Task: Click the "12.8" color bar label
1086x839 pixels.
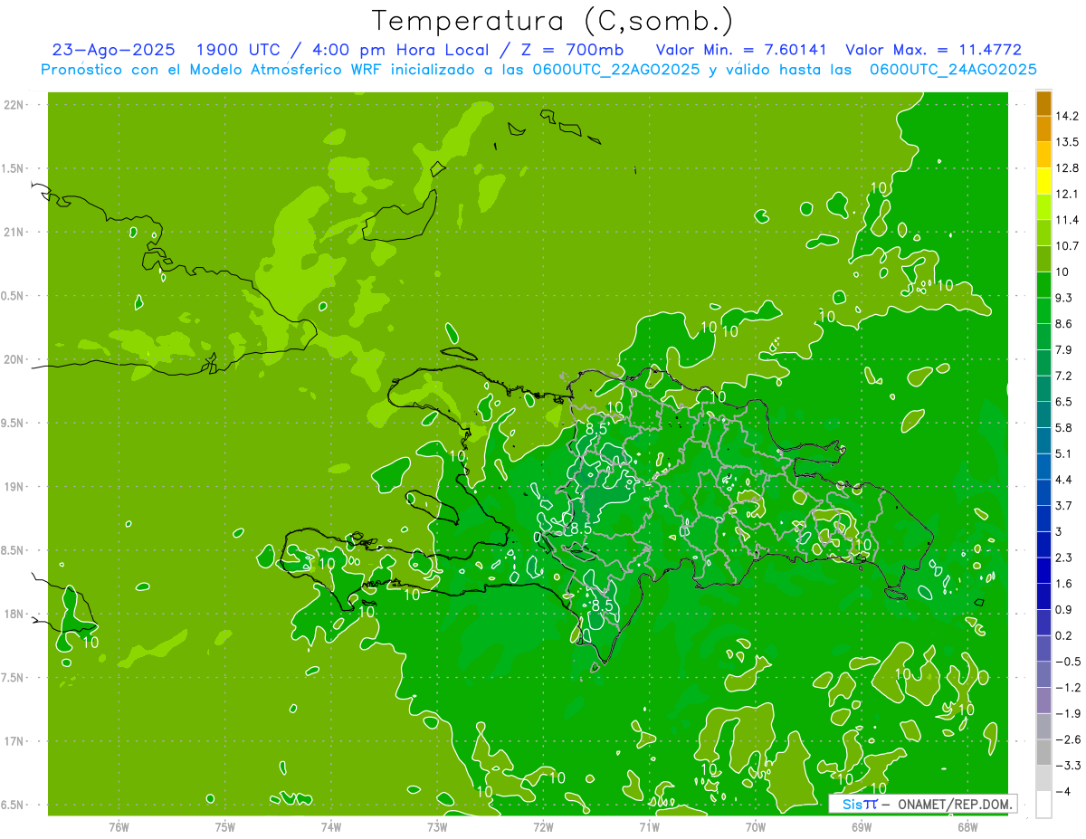Action: 1067,167
